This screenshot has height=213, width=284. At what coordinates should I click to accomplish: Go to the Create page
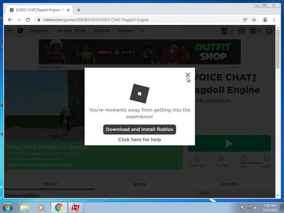102,31
